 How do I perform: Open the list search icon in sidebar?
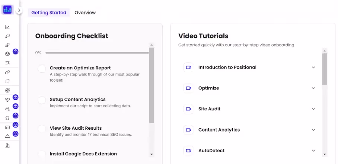tap(7, 63)
